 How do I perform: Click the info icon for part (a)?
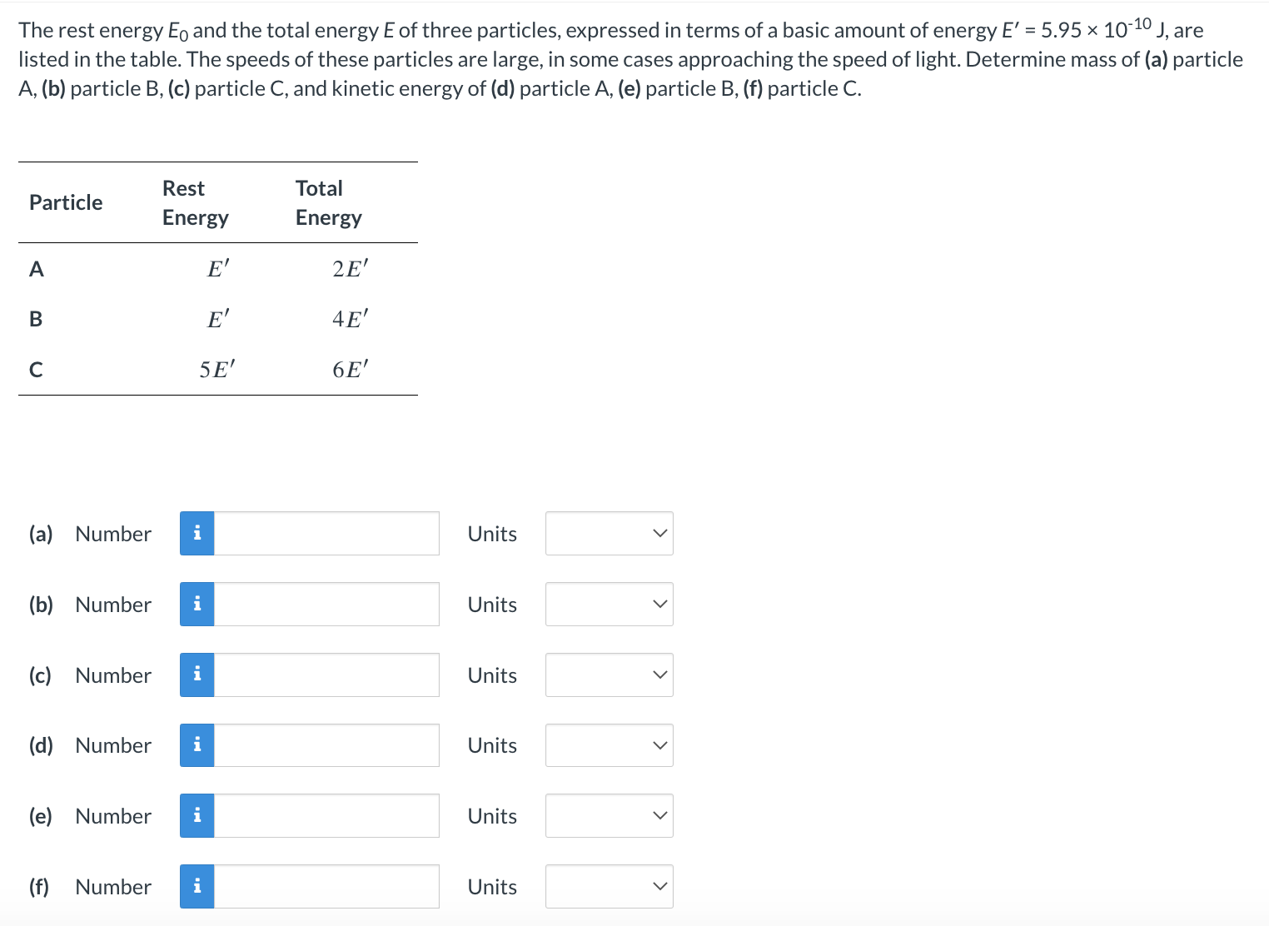pyautogui.click(x=197, y=534)
